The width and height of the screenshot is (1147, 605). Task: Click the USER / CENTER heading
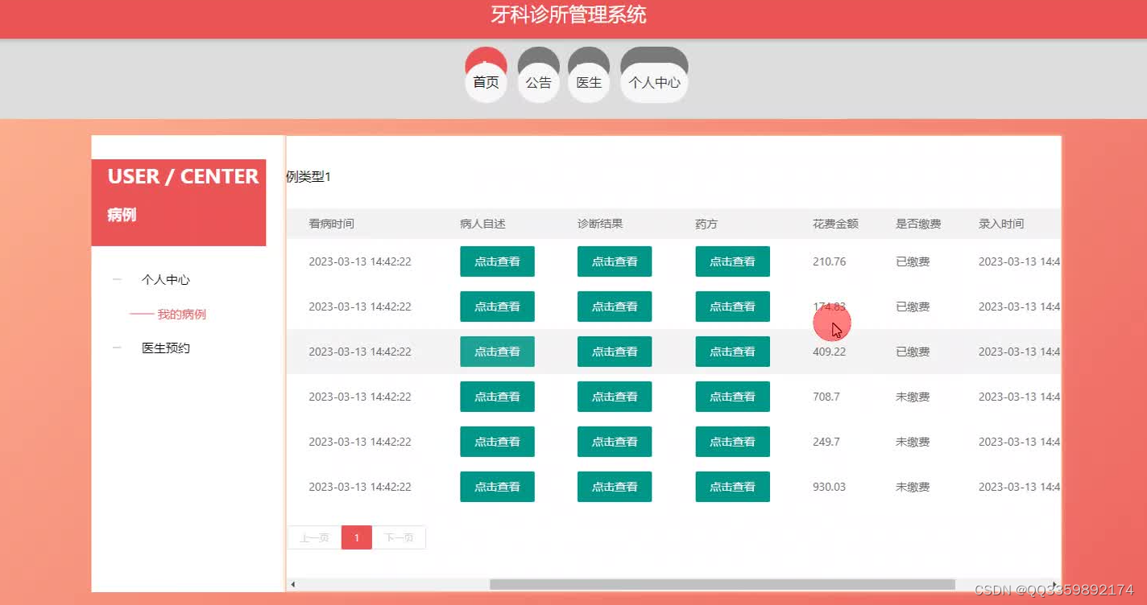183,177
